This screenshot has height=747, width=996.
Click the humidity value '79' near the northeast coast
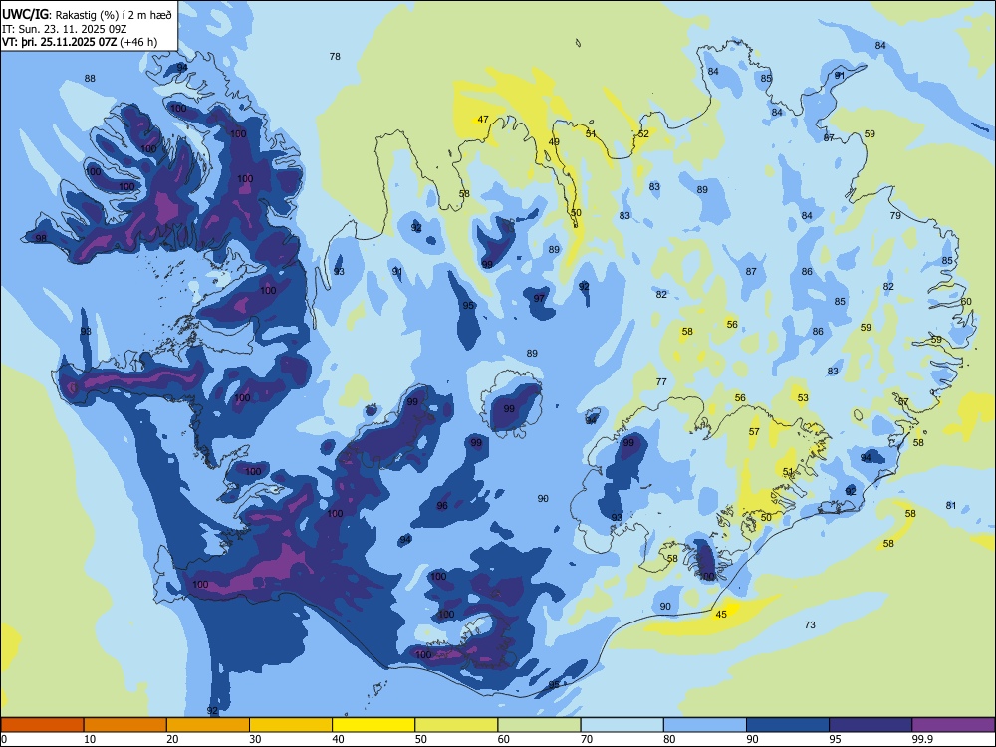tap(895, 216)
